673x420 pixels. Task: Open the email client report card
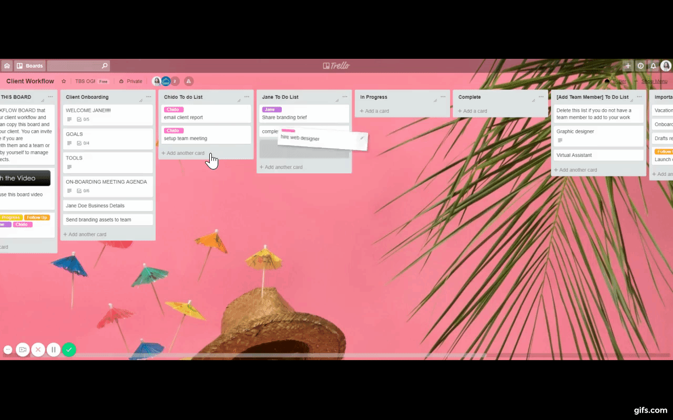click(206, 114)
